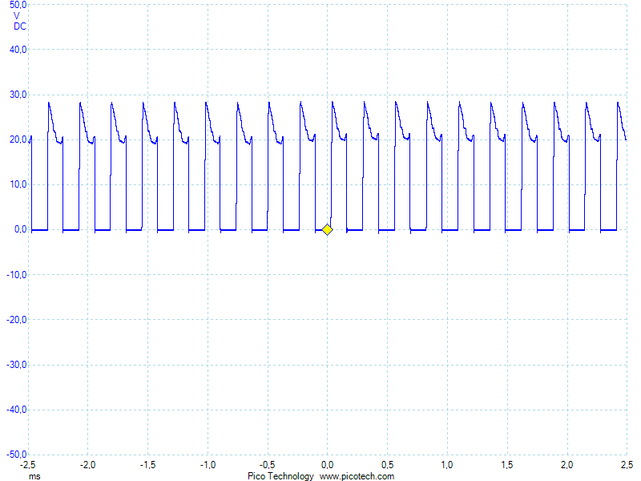Click the 2,0 time axis label
641x481 pixels.
click(x=567, y=465)
